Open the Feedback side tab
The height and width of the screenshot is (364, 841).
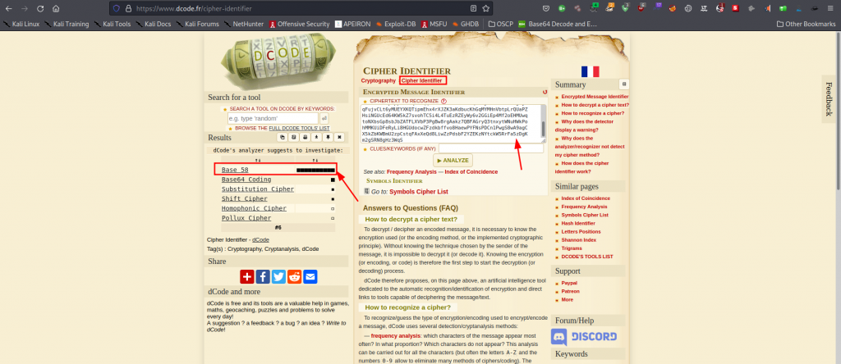pos(830,99)
